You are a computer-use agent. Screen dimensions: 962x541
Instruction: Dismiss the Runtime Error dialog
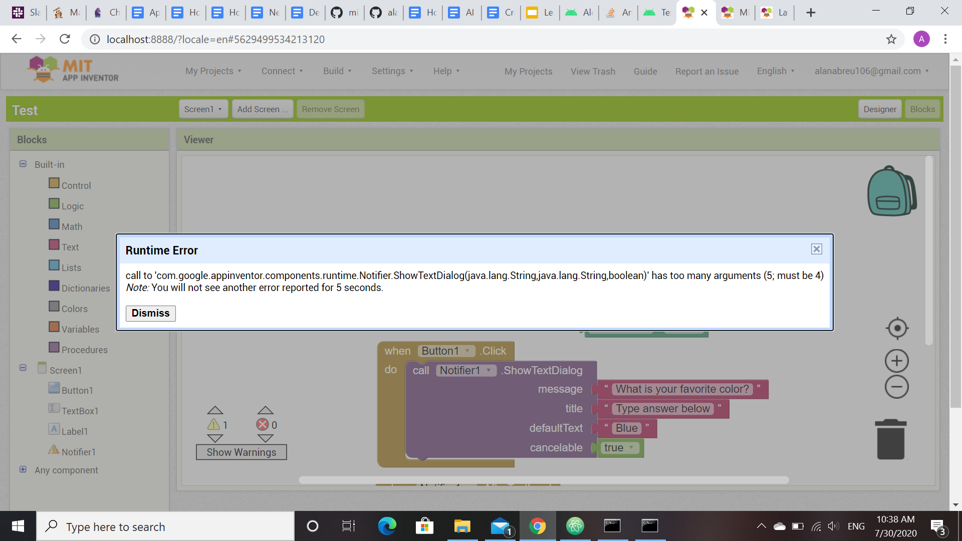(150, 313)
